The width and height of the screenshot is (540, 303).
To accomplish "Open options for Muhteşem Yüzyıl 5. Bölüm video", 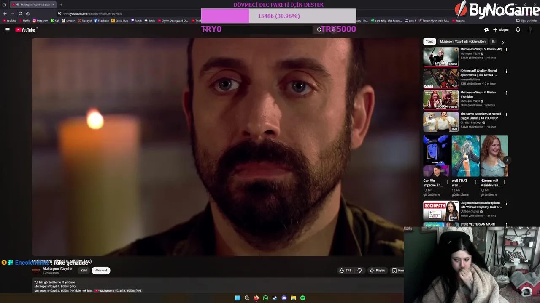I will tap(506, 50).
